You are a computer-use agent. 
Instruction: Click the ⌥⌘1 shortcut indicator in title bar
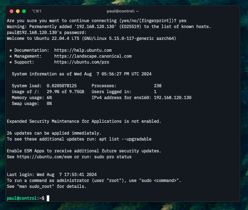coord(36,11)
